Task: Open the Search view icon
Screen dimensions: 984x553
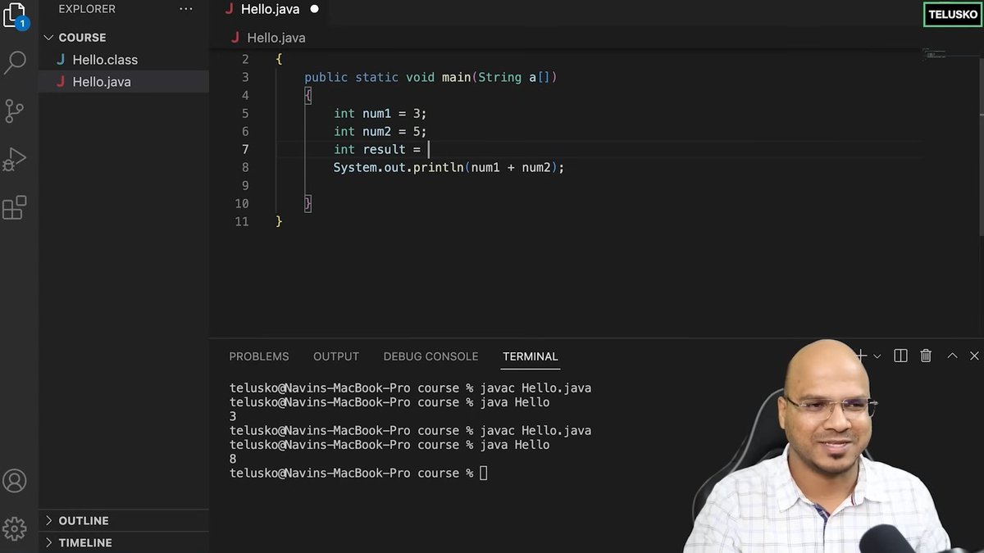Action: [16, 62]
